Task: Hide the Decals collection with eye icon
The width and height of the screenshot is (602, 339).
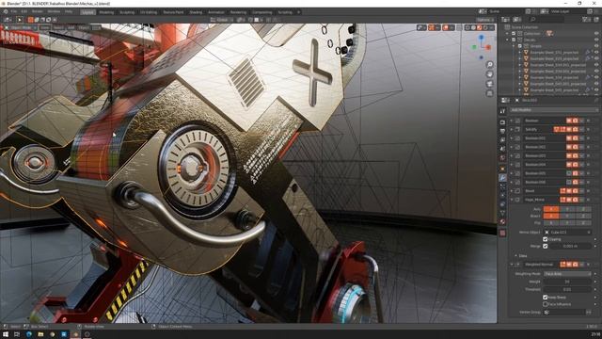Action: pos(596,40)
